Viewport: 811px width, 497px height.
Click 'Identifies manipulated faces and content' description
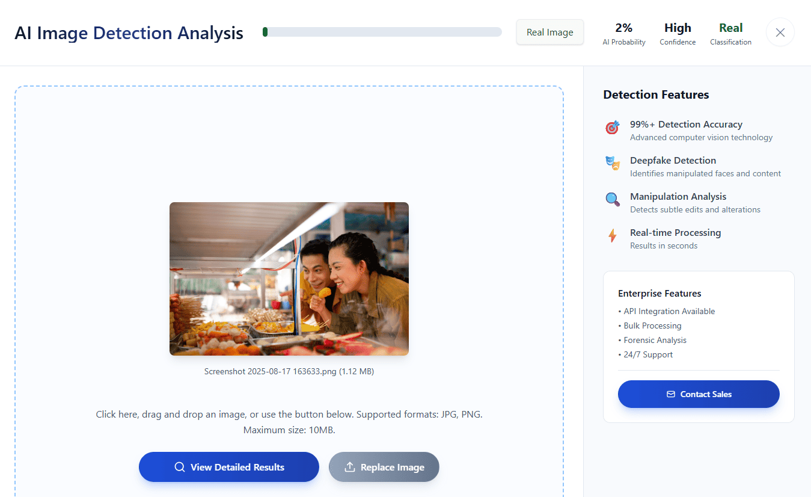point(705,173)
